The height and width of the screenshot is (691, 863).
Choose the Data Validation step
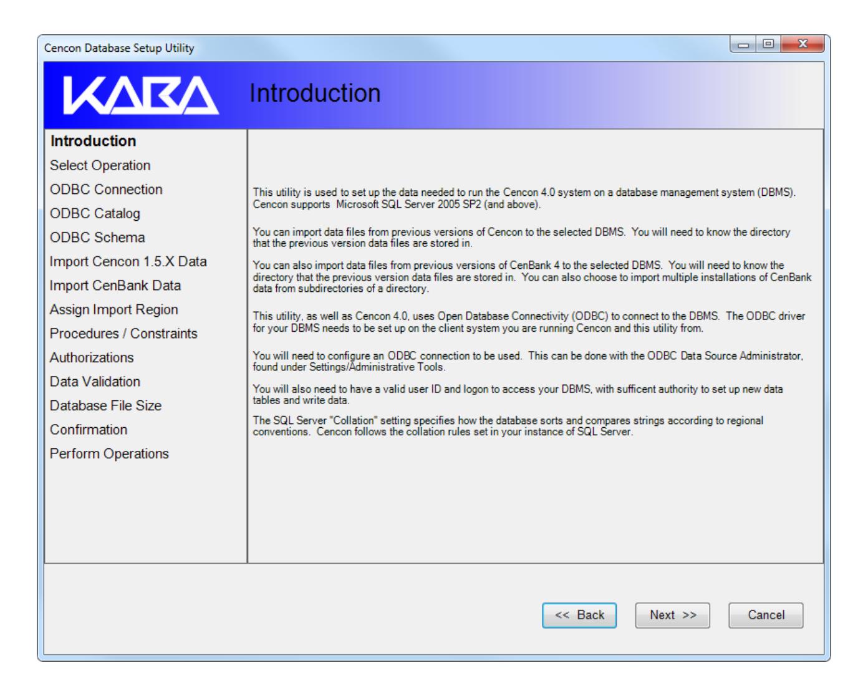click(x=95, y=381)
